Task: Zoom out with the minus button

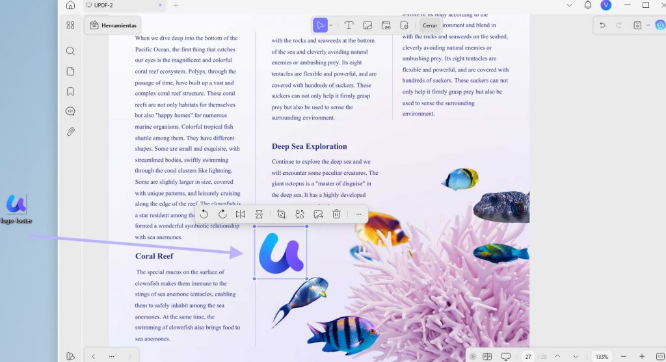Action: point(624,357)
